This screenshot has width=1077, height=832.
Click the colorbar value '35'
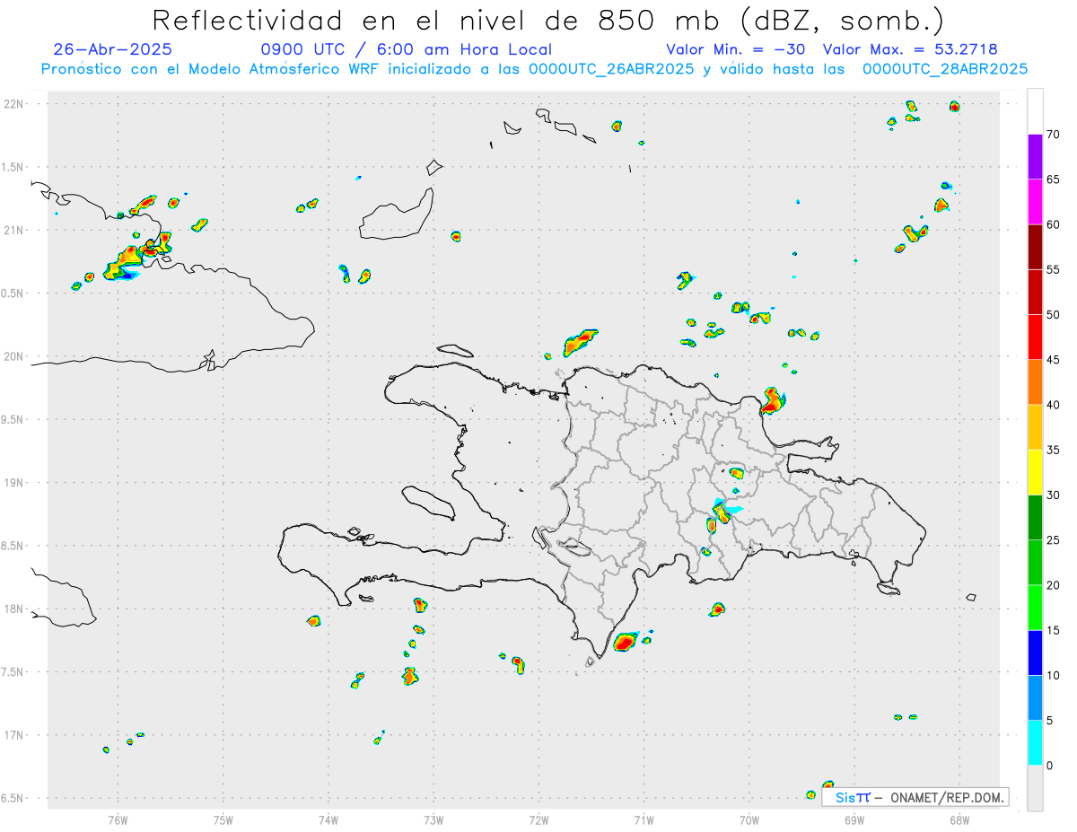pos(1053,451)
